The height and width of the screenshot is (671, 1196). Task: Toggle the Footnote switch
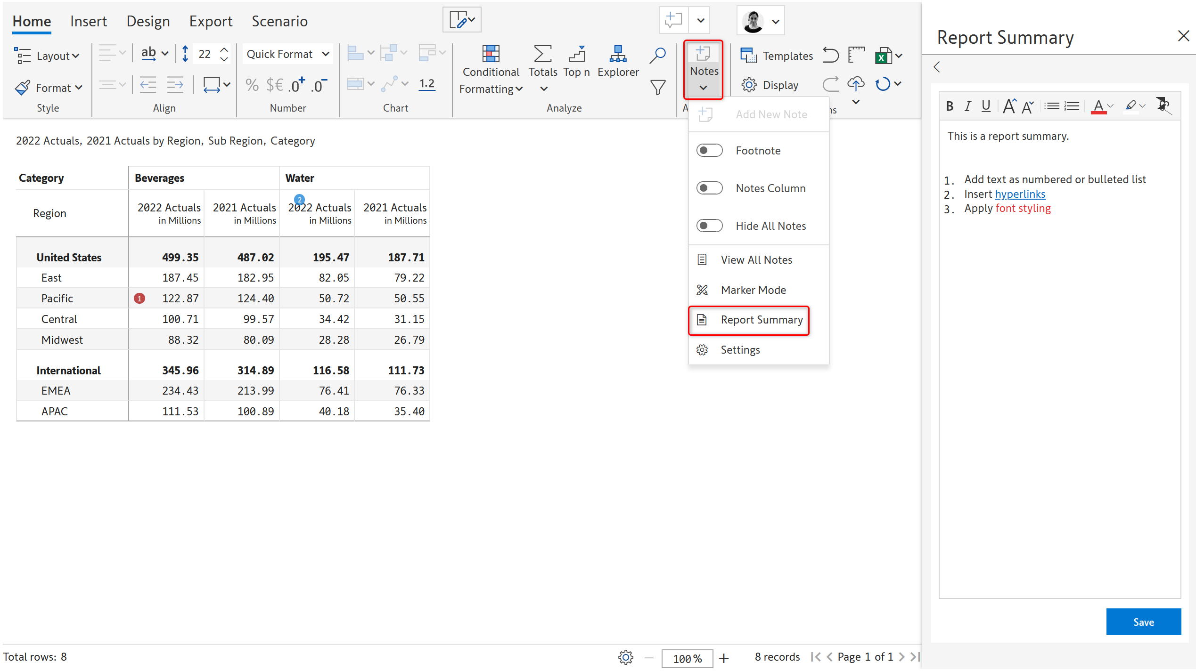point(709,151)
